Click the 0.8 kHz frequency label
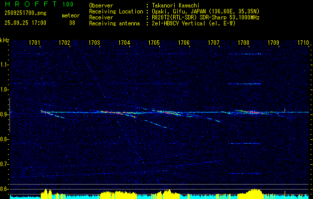The image size is (313, 199). pyautogui.click(x=4, y=139)
